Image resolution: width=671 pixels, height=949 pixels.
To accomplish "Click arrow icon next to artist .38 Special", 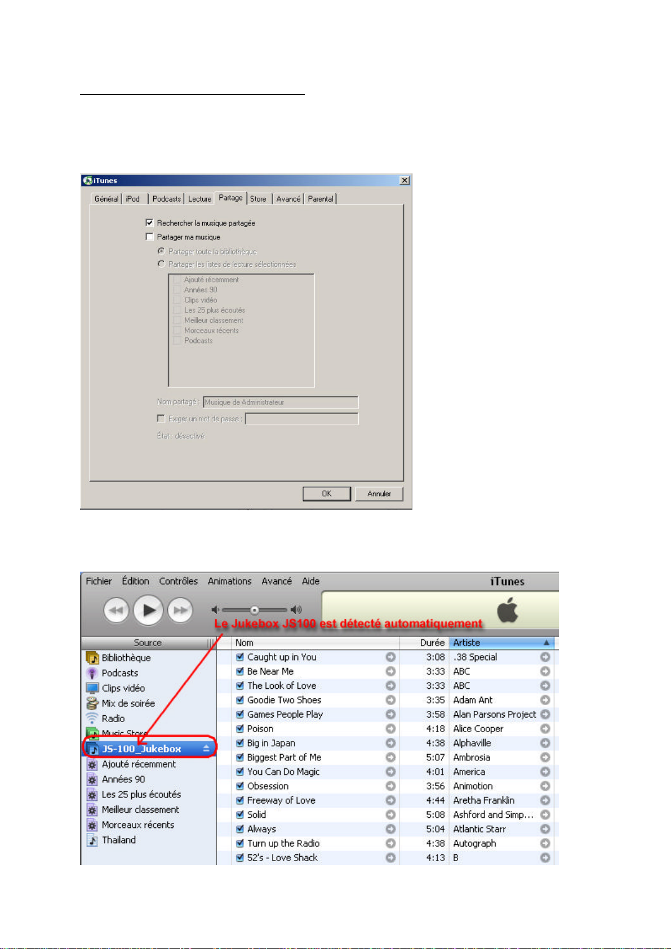I will [545, 657].
